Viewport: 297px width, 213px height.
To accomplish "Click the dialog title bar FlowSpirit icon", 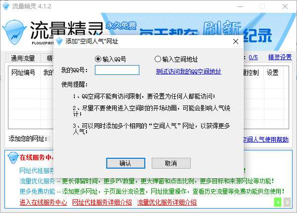I will click(x=59, y=41).
